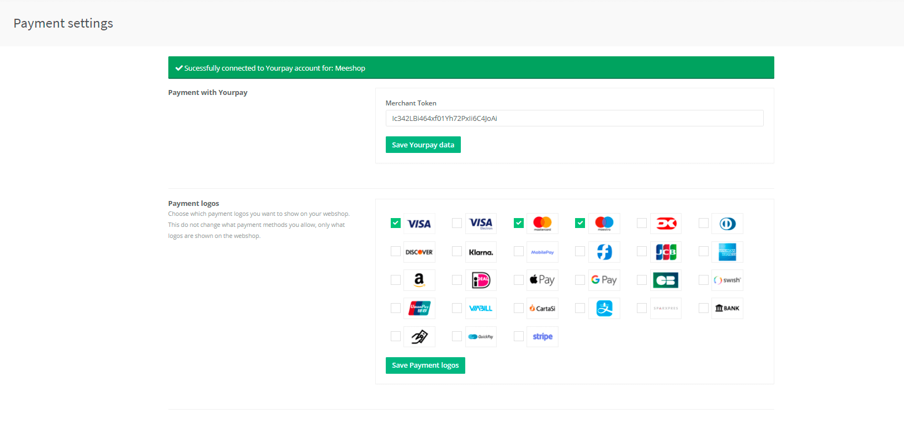Click the Alipay logo image
The image size is (904, 424).
[604, 308]
